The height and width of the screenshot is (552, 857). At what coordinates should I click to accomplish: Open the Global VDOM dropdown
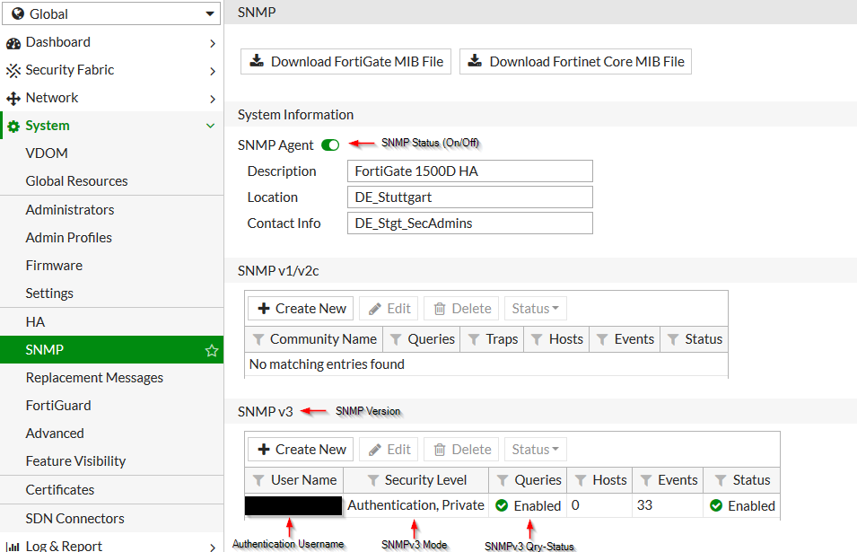[111, 13]
